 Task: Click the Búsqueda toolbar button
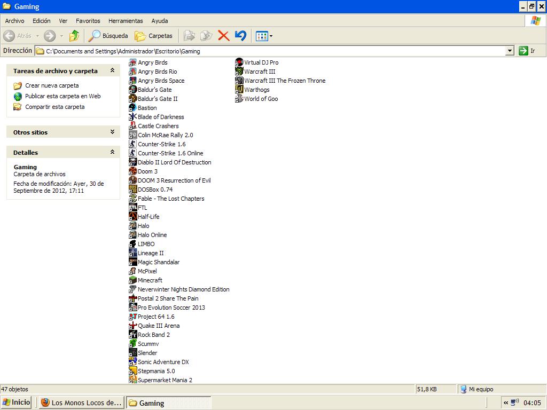point(108,36)
